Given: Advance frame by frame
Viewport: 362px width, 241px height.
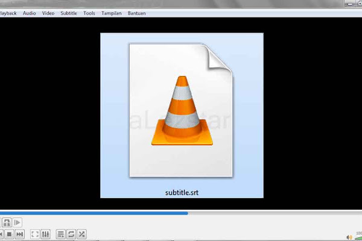Looking at the screenshot, I should point(17,222).
